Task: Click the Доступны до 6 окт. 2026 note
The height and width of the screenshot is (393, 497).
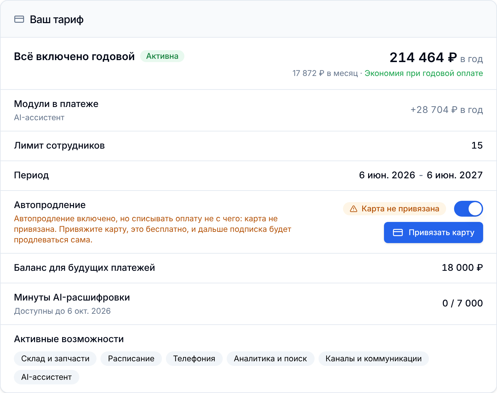Action: point(62,311)
